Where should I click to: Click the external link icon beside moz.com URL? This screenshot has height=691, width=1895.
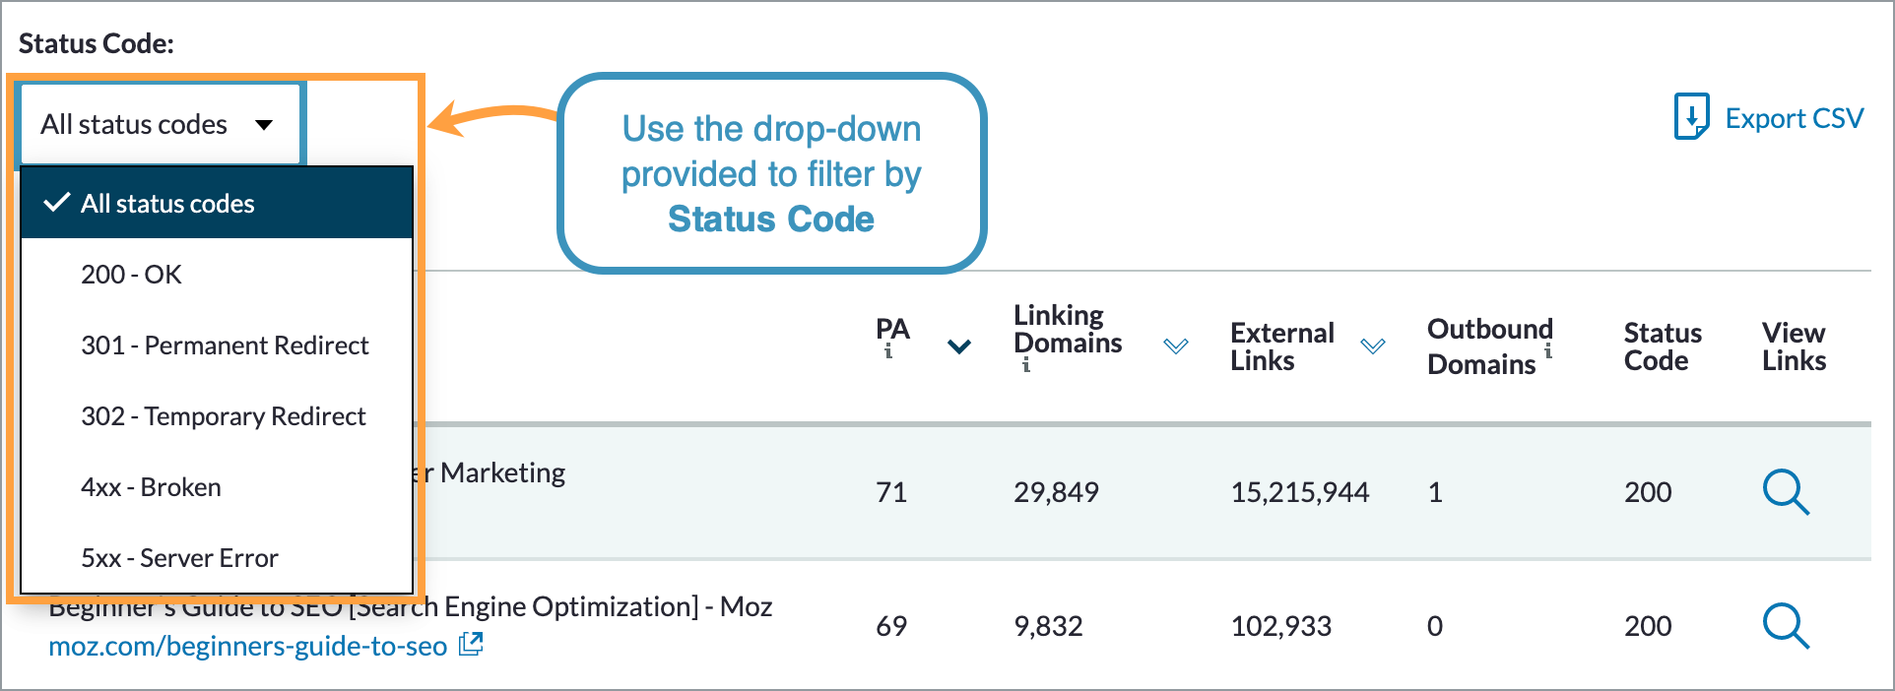(x=472, y=642)
